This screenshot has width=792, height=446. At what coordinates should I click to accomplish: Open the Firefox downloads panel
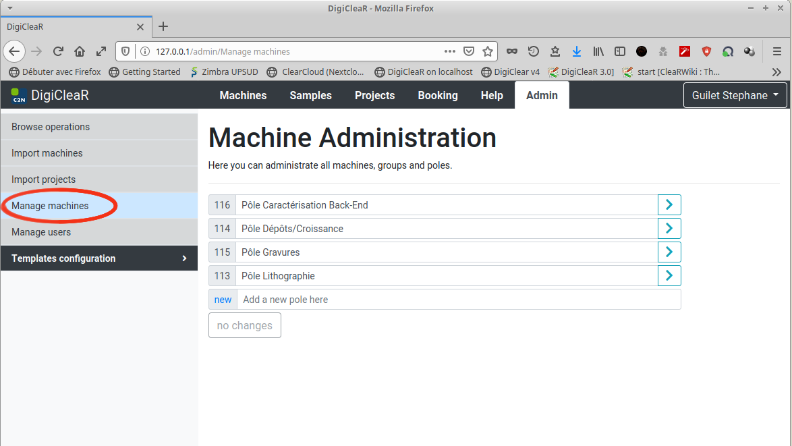click(577, 51)
